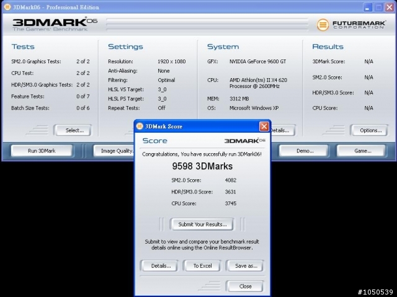Click 'SM2.0 Graphics Tests:' label
Image resolution: width=397 pixels, height=297 pixels.
tap(36, 61)
